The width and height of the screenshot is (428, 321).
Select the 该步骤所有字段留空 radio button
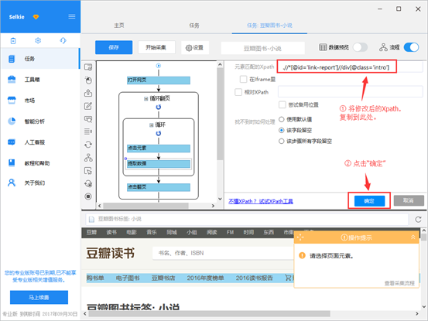[x=282, y=142]
